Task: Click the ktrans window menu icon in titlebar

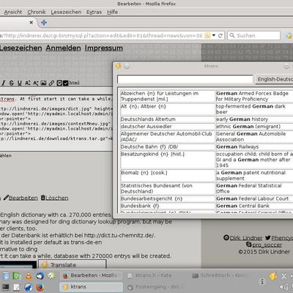Action: [x=119, y=66]
